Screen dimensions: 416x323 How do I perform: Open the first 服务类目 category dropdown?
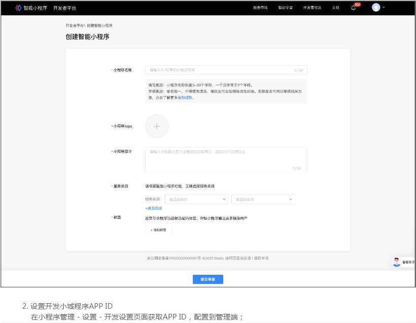coord(197,200)
